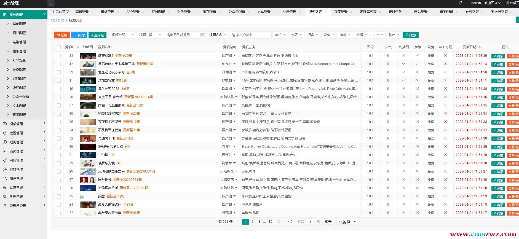Toggle recommend checkmark for video ID 42

pos(417,64)
